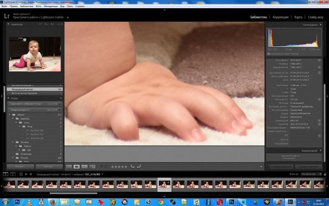329x206 pixels.
Task: Select the Downloads folder
Action: click(x=26, y=154)
